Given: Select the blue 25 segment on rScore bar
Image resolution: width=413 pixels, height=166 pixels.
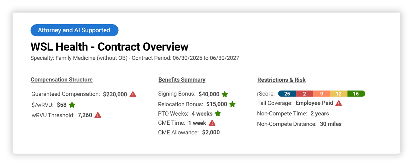Looking at the screenshot, I should [x=287, y=93].
